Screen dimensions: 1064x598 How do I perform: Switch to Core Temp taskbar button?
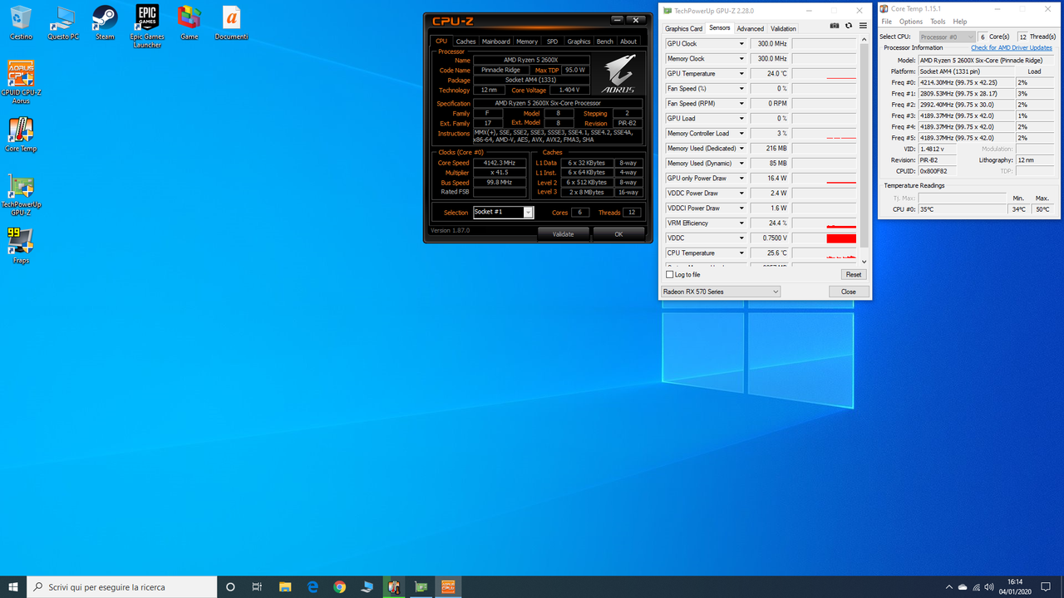pos(393,586)
